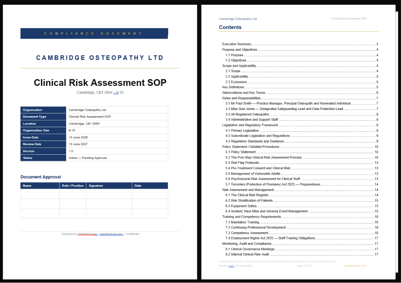Open 1.2 Objectives contents entry
The height and width of the screenshot is (283, 401).
coord(302,60)
